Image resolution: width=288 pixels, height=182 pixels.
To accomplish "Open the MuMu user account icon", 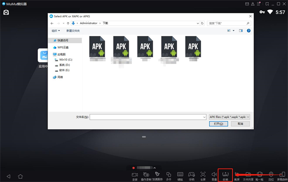I will 253,4.
